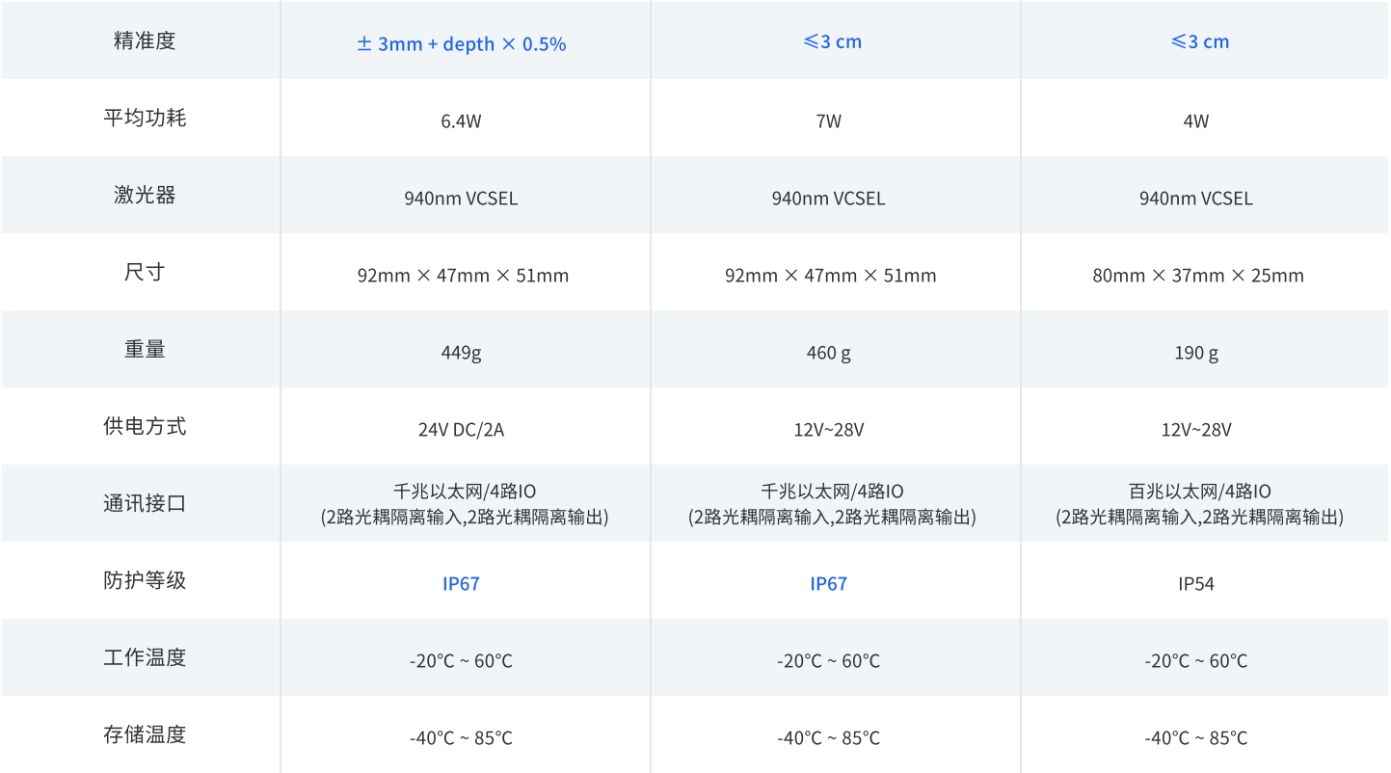The image size is (1391, 773).
Task: Click the 平均功耗 row label
Action: (145, 119)
